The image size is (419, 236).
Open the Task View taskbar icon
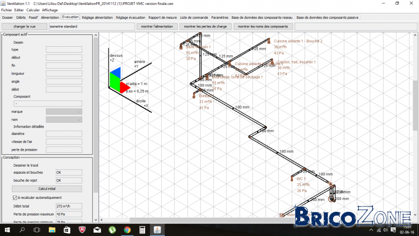click(x=37, y=230)
